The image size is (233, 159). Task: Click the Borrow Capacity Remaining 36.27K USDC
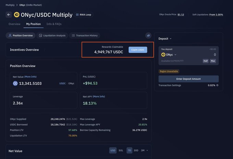click(140, 130)
